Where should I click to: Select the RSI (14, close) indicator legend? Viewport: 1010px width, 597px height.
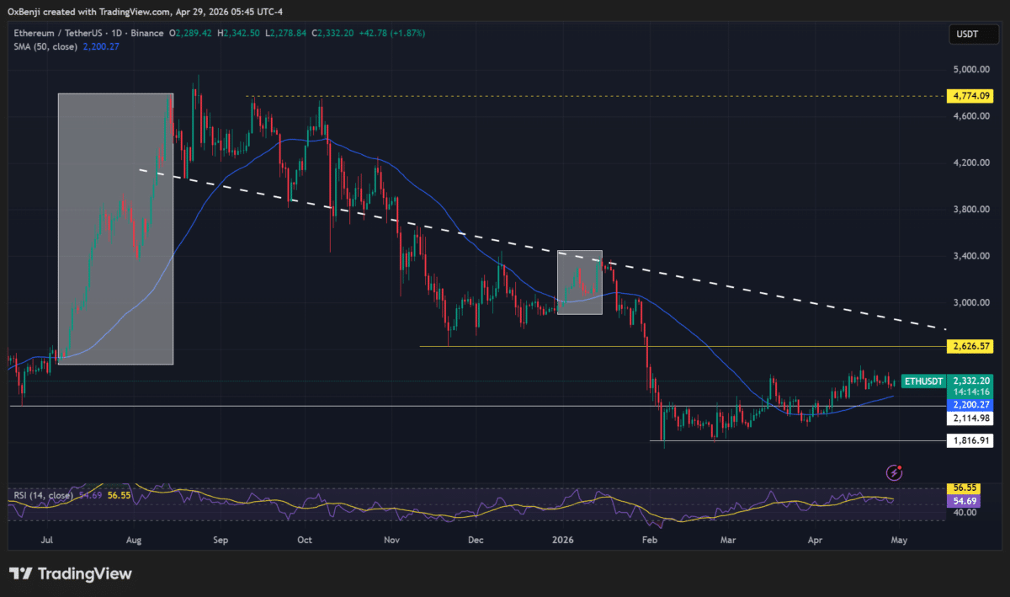pos(42,495)
